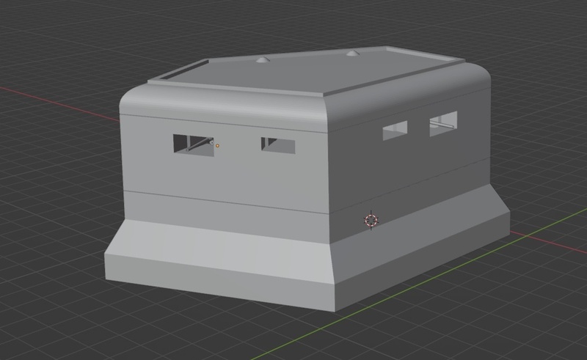The image size is (587, 360).
Task: Click the orange object origin dot
Action: [x=217, y=146]
